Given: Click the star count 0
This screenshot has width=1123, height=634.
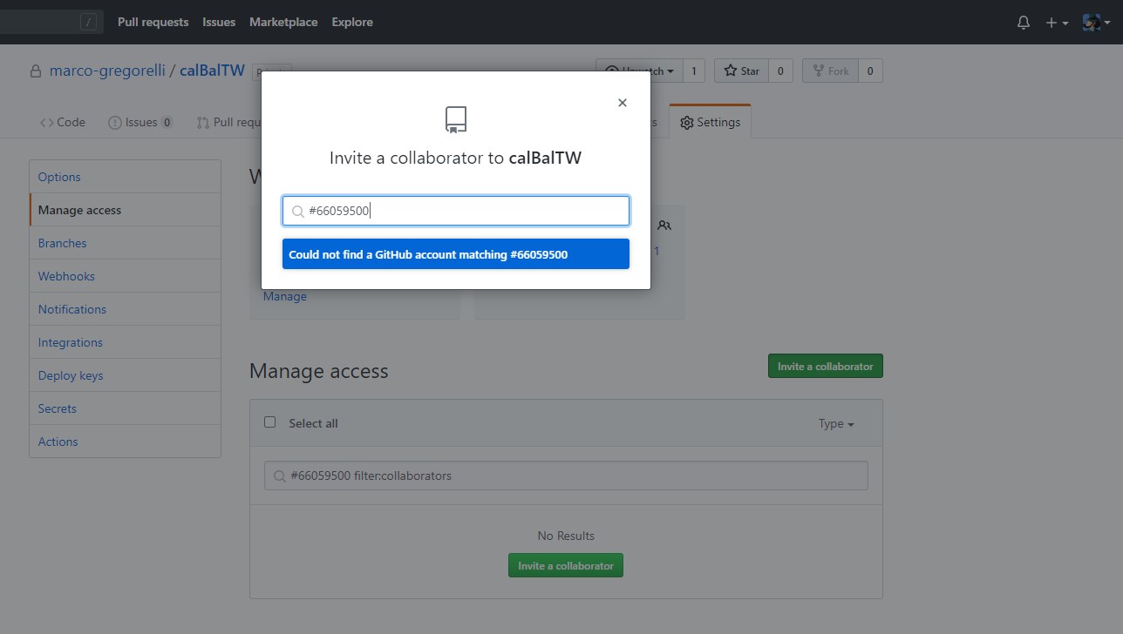Looking at the screenshot, I should tap(780, 71).
